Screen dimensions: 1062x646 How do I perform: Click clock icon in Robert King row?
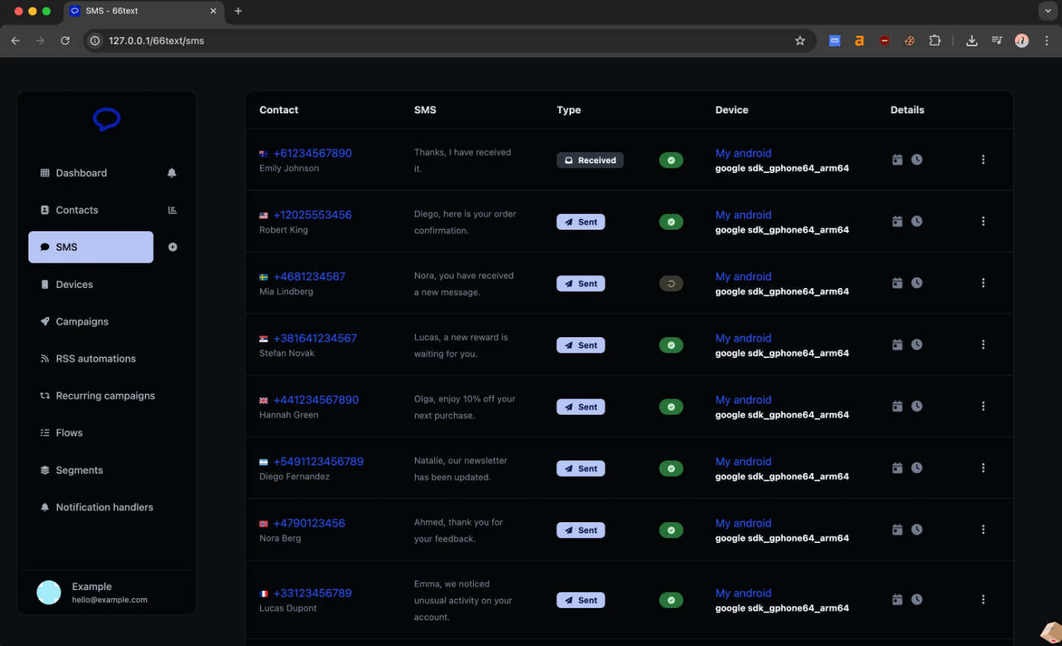(x=917, y=222)
